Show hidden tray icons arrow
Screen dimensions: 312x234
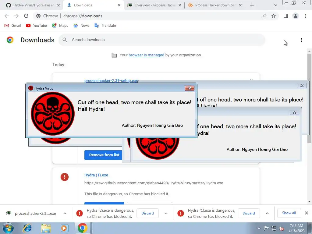[259, 228]
